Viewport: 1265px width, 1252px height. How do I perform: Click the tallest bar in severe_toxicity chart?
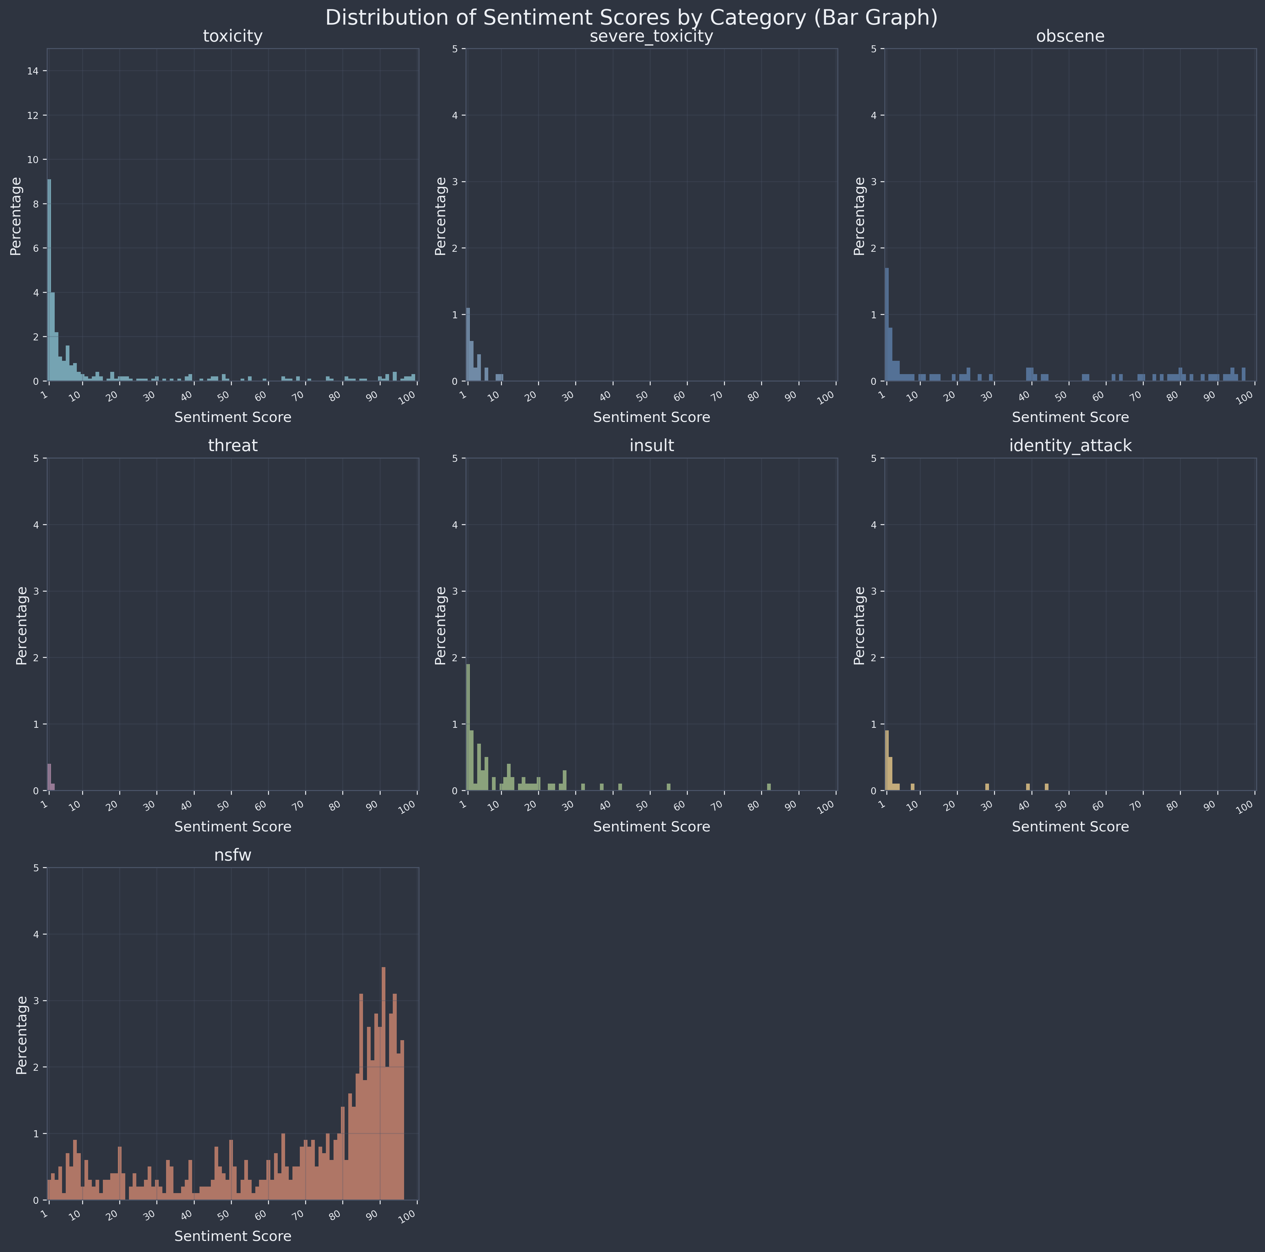[x=468, y=344]
